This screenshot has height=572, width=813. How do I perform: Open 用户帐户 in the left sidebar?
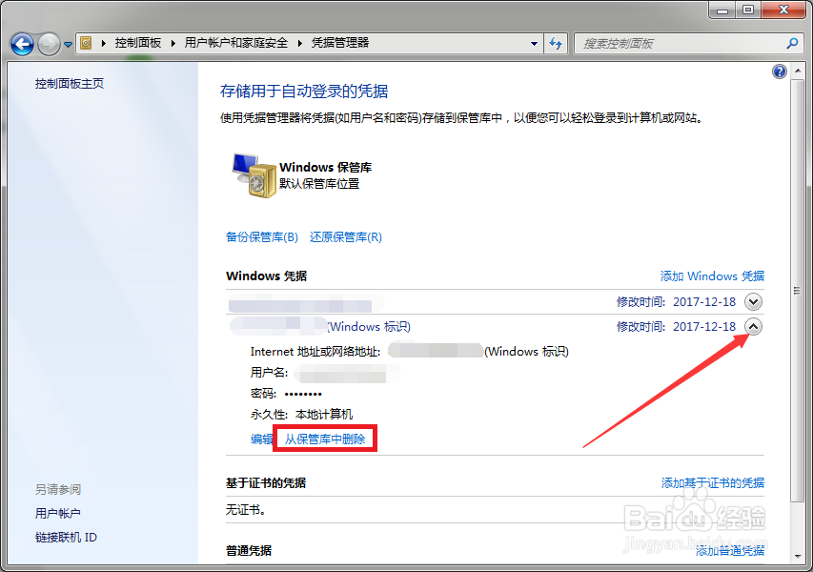click(59, 513)
